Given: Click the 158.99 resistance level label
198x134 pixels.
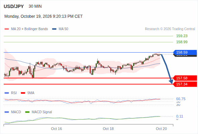Looking at the screenshot, I should [x=182, y=42].
